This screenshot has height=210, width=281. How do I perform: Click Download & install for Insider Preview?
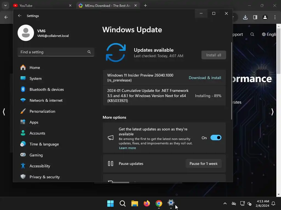click(205, 78)
